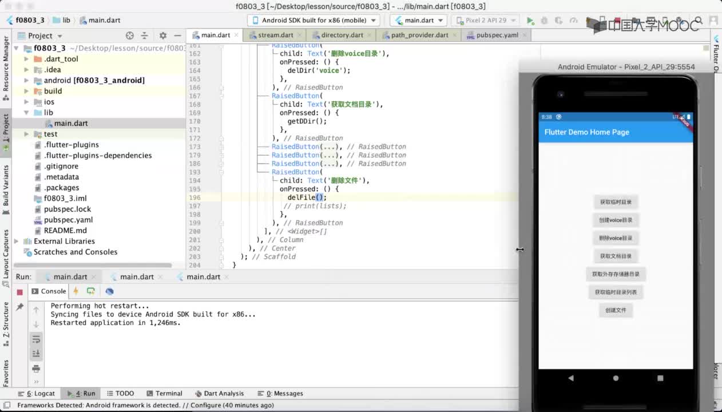
Task: Tap 获取临时目录列表 button in emulator
Action: [616, 292]
